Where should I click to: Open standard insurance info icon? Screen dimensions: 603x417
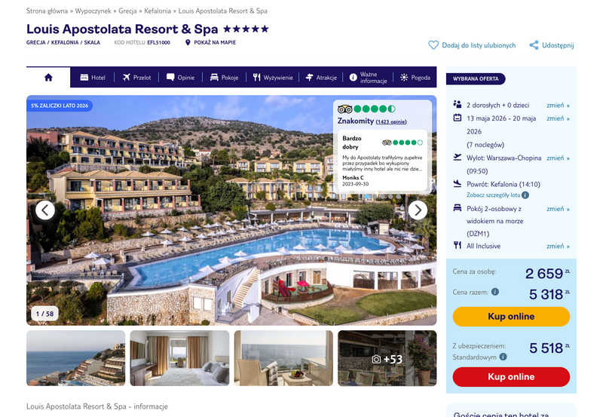[503, 357]
